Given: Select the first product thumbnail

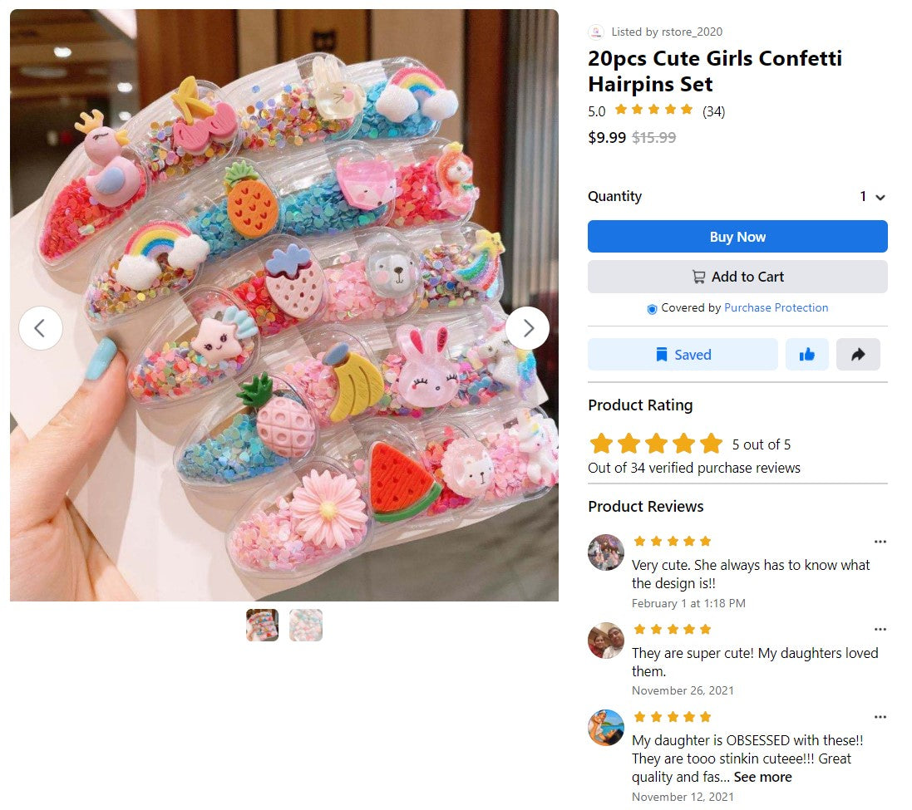Looking at the screenshot, I should [263, 626].
